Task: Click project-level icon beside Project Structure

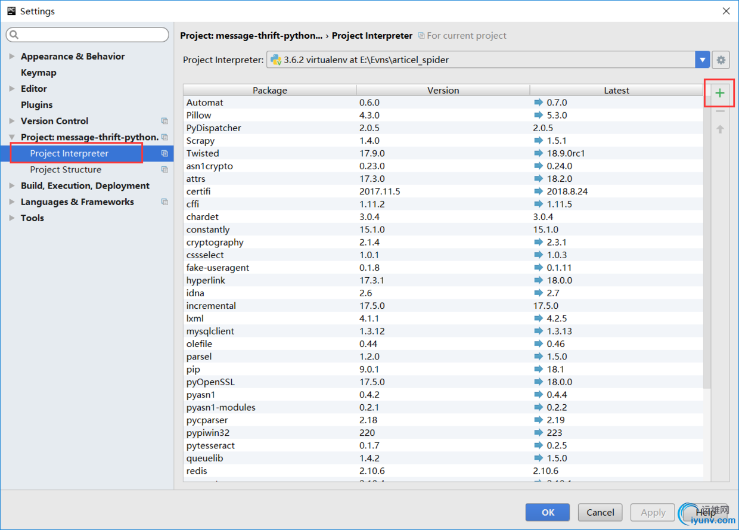Action: 164,169
